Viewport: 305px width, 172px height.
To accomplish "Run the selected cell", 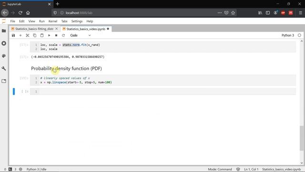I will click(x=49, y=35).
